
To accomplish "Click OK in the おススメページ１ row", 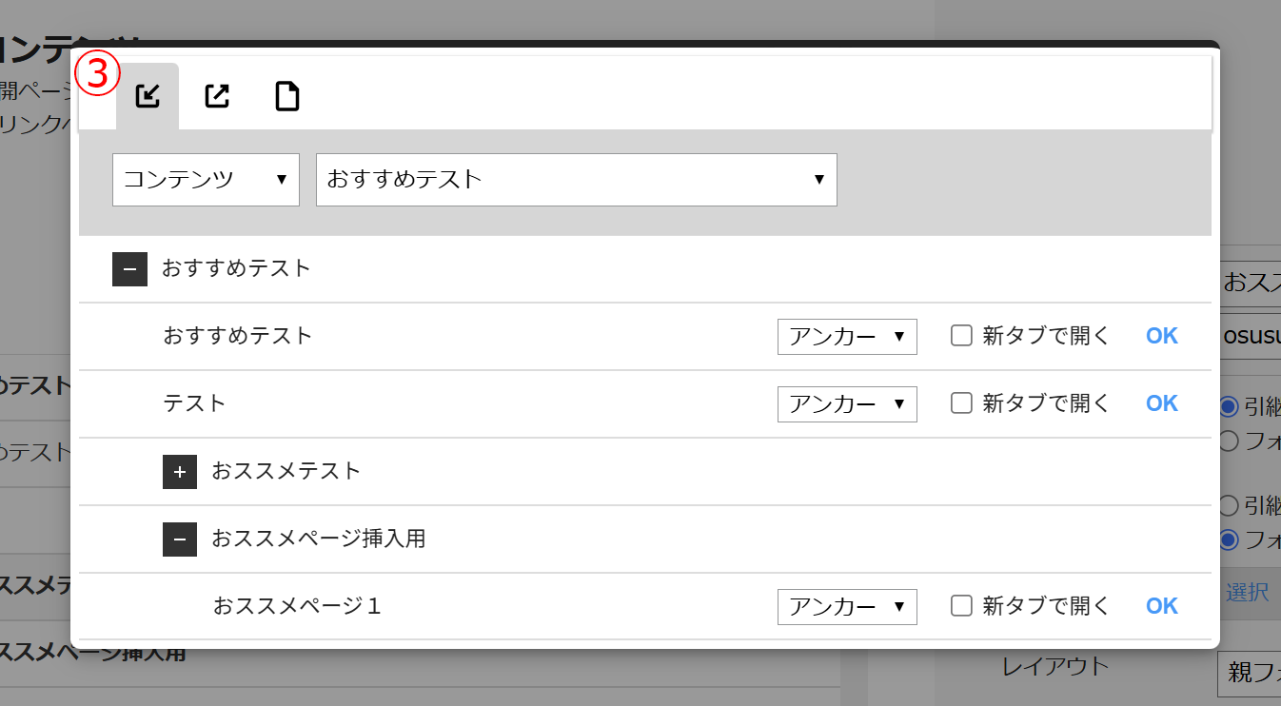I will click(x=1162, y=606).
